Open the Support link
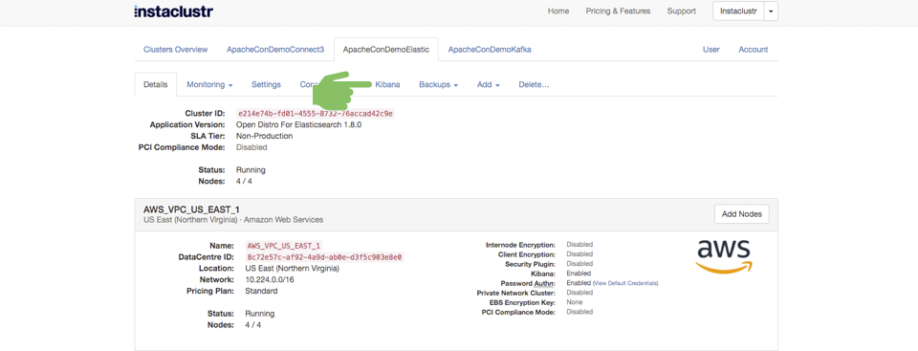Image resolution: width=918 pixels, height=351 pixels. 682,11
